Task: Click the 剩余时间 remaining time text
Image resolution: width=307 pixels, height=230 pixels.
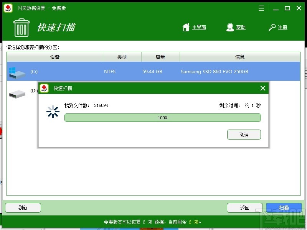Action: click(240, 106)
